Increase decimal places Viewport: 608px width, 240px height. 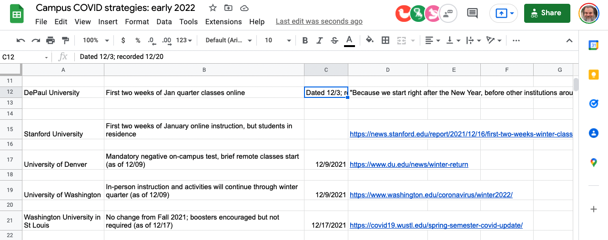coord(167,40)
